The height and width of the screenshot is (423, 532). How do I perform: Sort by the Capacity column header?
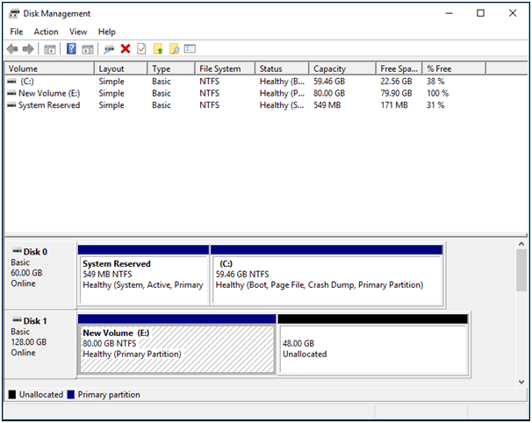tap(342, 68)
